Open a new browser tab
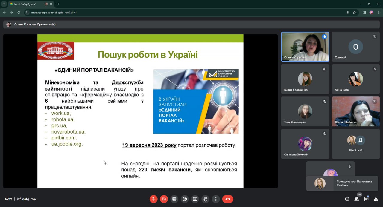The width and height of the screenshot is (383, 207). pyautogui.click(x=58, y=4)
